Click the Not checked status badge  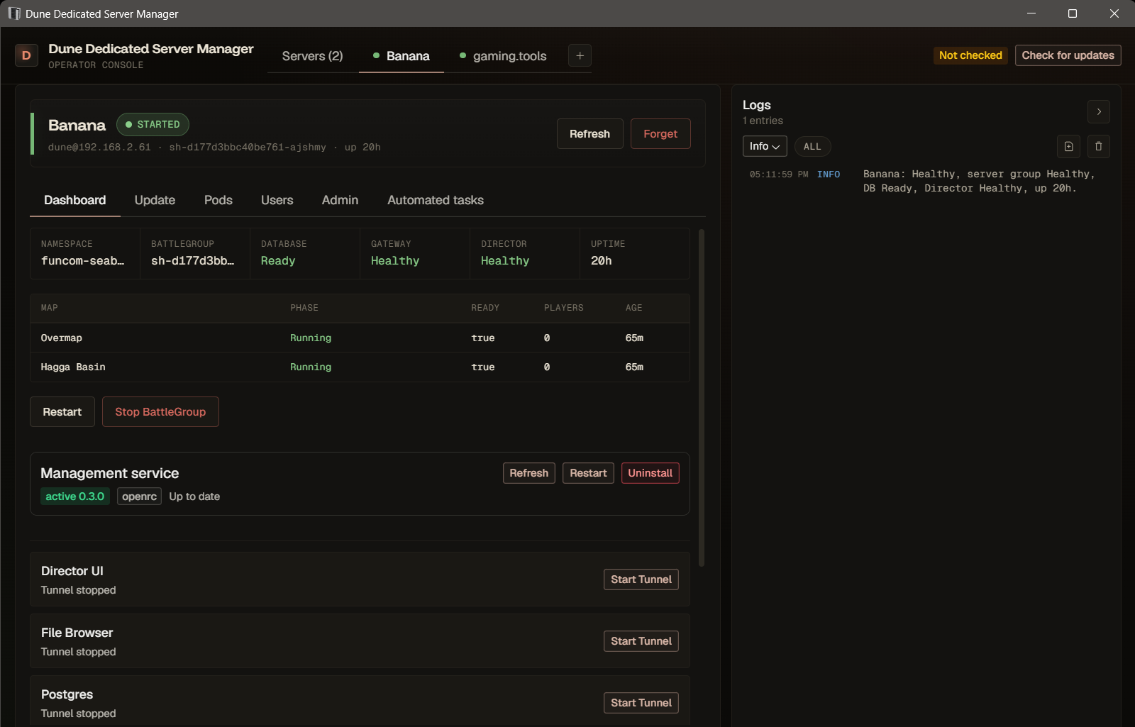click(x=970, y=55)
